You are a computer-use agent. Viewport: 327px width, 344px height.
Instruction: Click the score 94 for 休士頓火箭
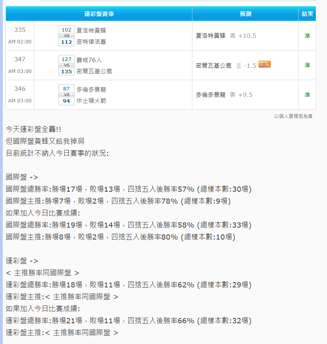coord(67,101)
